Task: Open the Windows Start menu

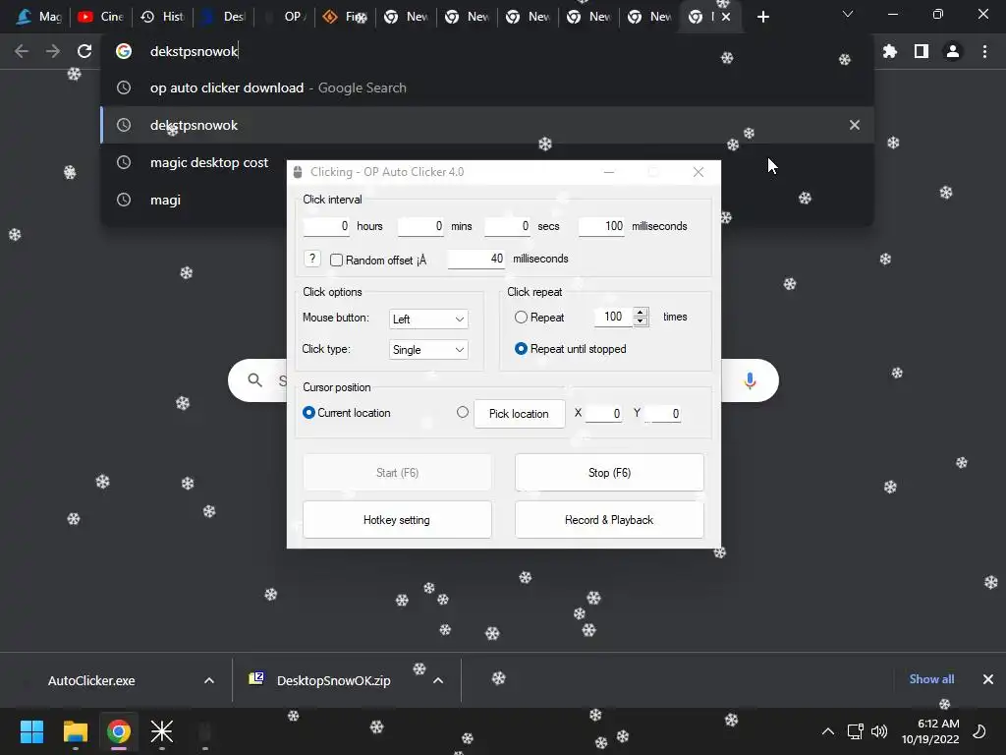Action: (31, 731)
